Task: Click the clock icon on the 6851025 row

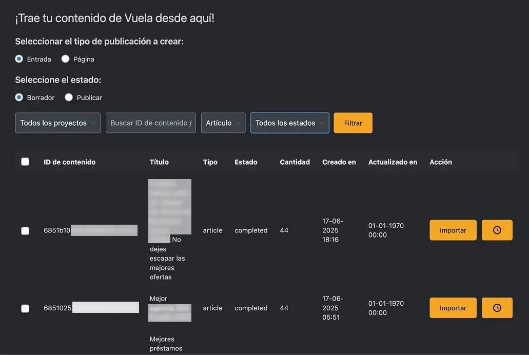Action: pyautogui.click(x=496, y=308)
